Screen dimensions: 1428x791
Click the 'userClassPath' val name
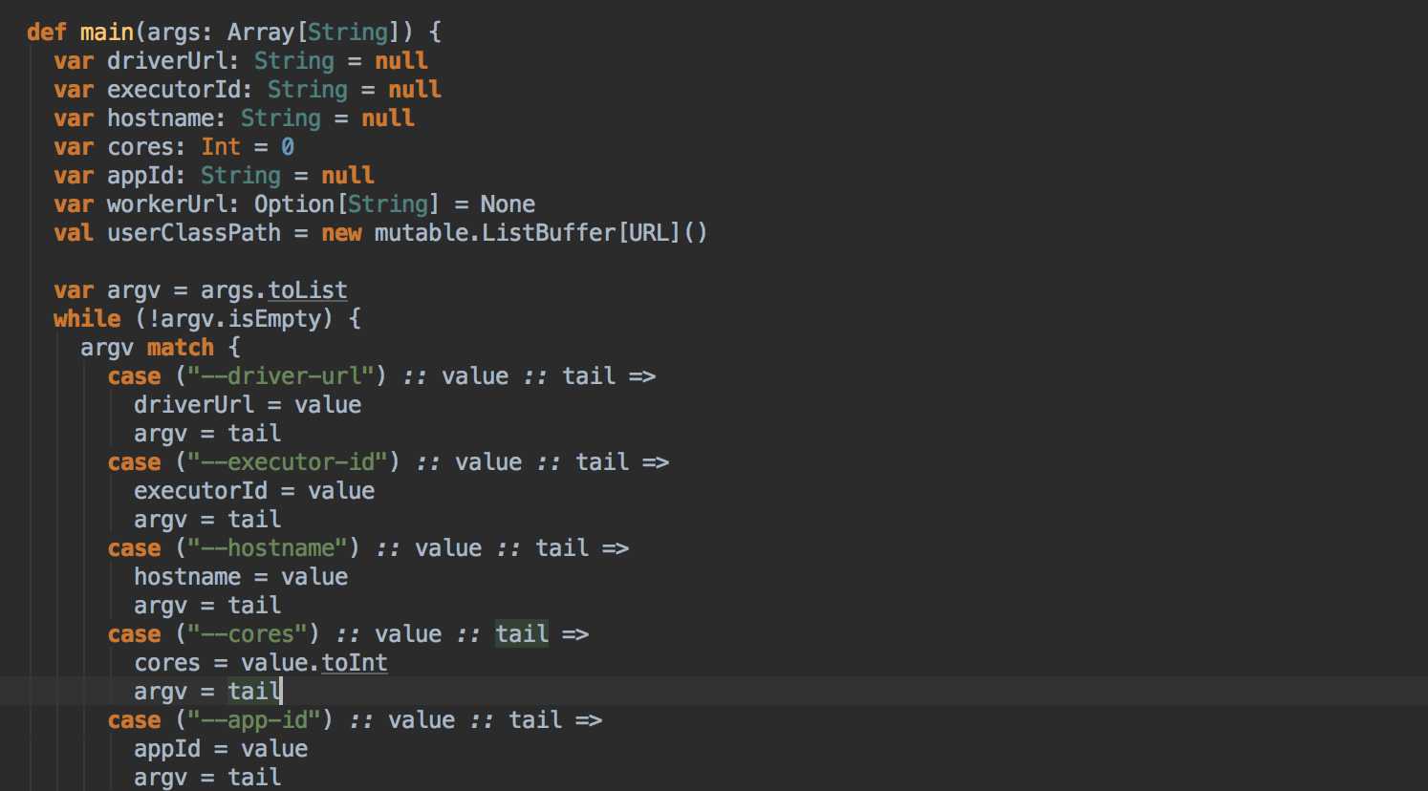tap(194, 233)
